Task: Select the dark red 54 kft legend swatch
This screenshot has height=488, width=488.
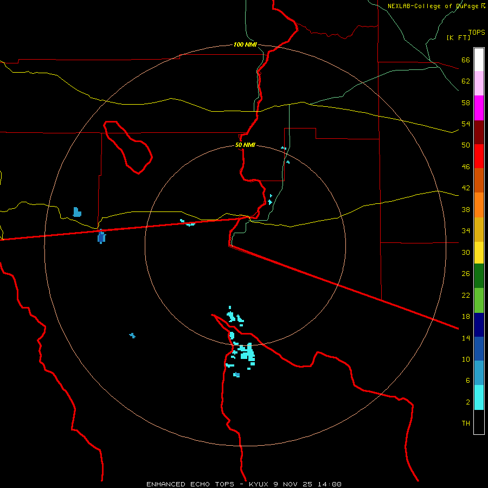Action: click(479, 132)
